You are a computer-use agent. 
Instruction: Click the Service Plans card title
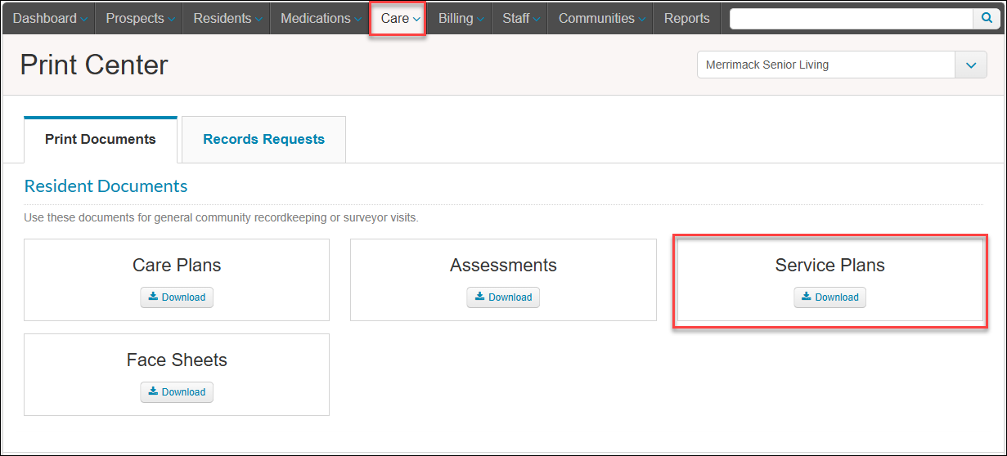tap(829, 266)
